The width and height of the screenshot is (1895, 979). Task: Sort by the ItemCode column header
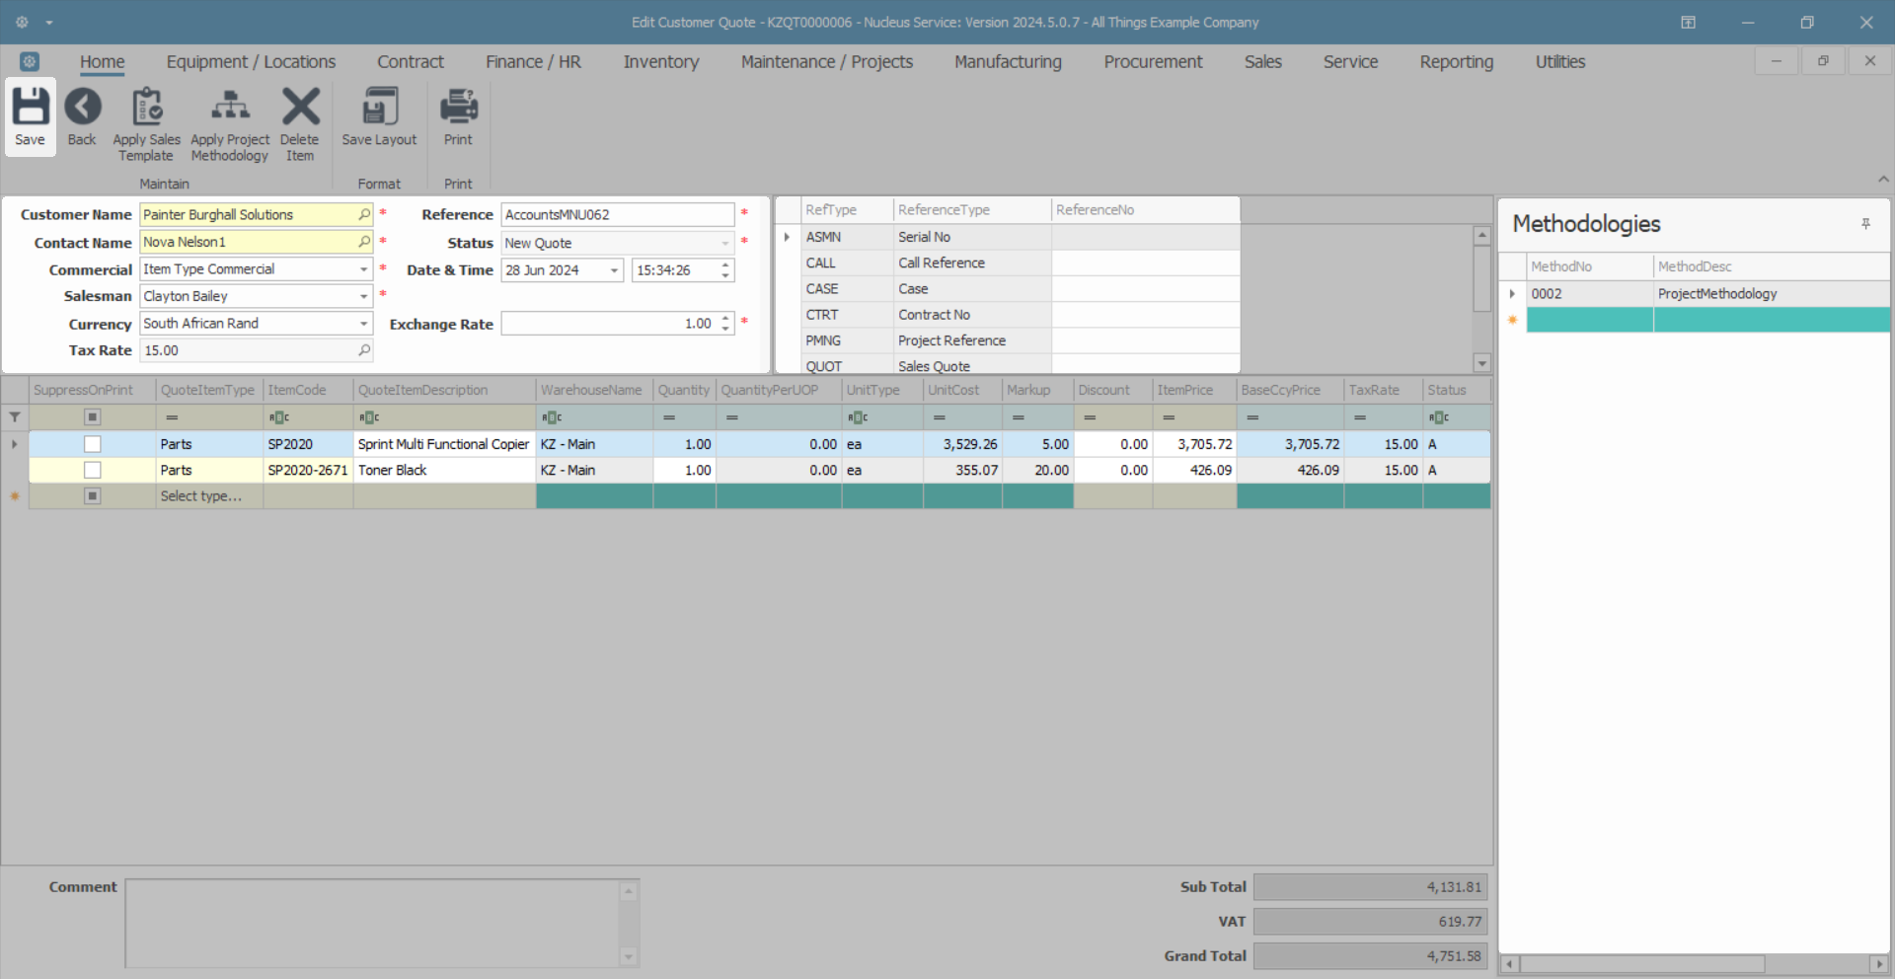[308, 390]
